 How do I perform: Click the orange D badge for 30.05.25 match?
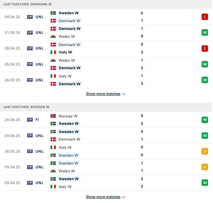pos(205,151)
